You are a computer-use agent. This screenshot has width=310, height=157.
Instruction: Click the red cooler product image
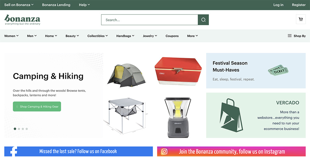click(178, 71)
